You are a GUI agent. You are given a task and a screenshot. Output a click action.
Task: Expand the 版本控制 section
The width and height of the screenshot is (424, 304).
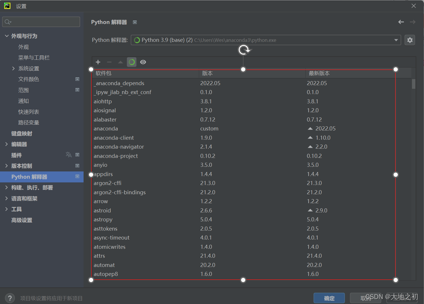pos(7,166)
